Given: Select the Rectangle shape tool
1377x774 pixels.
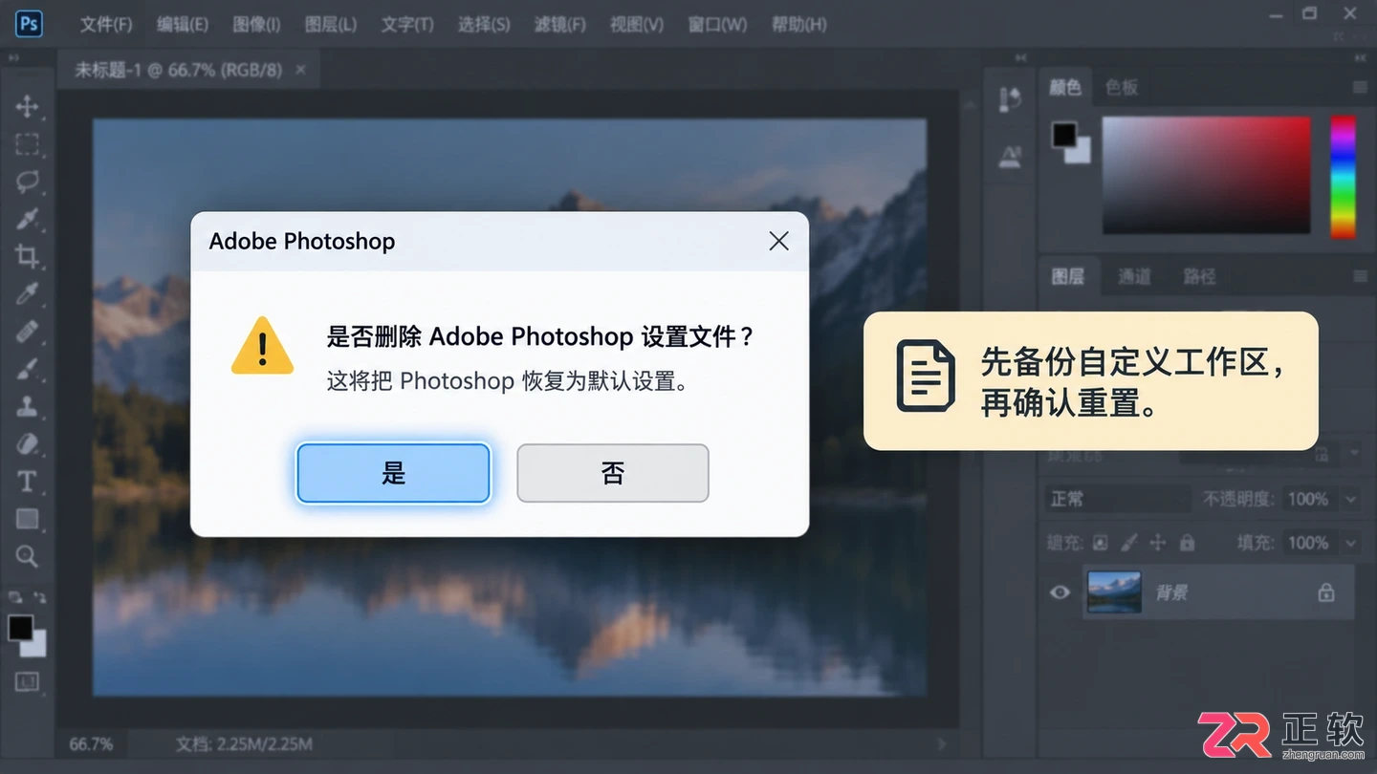Looking at the screenshot, I should click(27, 519).
